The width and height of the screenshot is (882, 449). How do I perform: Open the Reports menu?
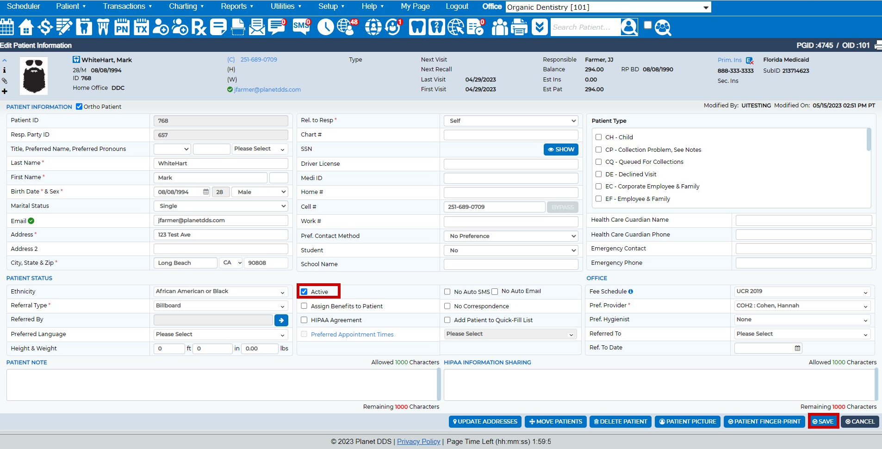[237, 6]
